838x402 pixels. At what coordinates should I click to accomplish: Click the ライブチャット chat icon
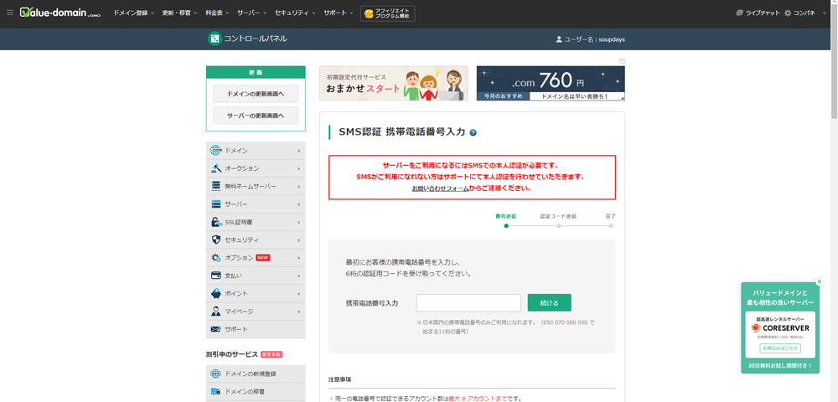pos(740,13)
